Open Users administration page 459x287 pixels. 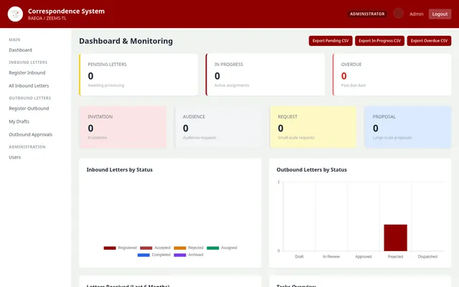[x=14, y=157]
